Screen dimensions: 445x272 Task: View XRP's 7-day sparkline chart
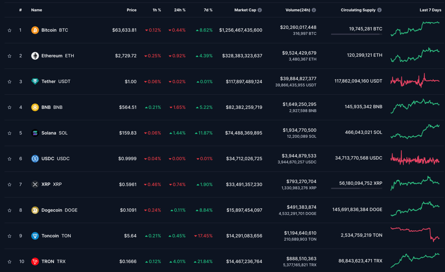tap(415, 183)
